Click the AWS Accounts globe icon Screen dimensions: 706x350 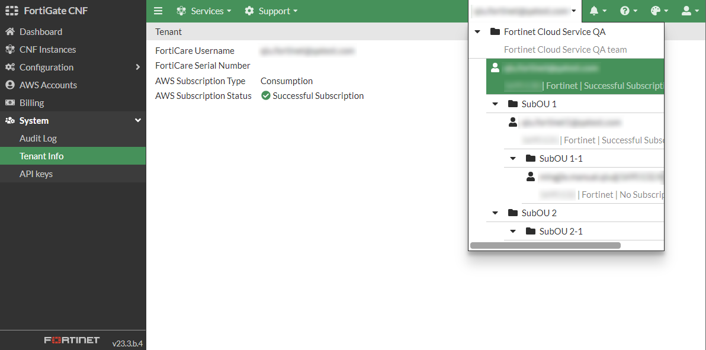[9, 85]
